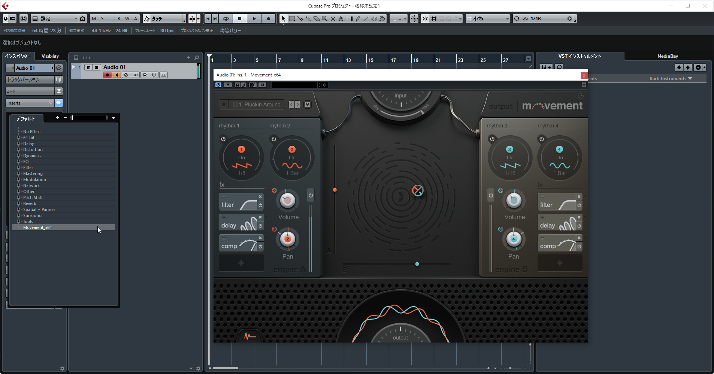This screenshot has width=714, height=374.
Task: Select the Color paint bucket tool
Action: tap(382, 18)
